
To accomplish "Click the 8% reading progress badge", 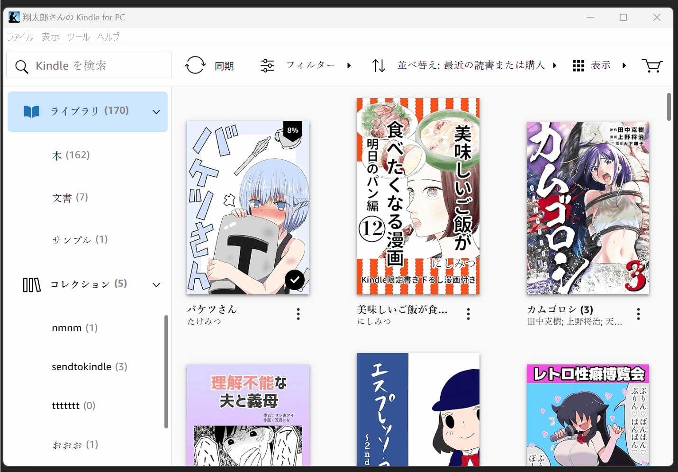I will (293, 130).
